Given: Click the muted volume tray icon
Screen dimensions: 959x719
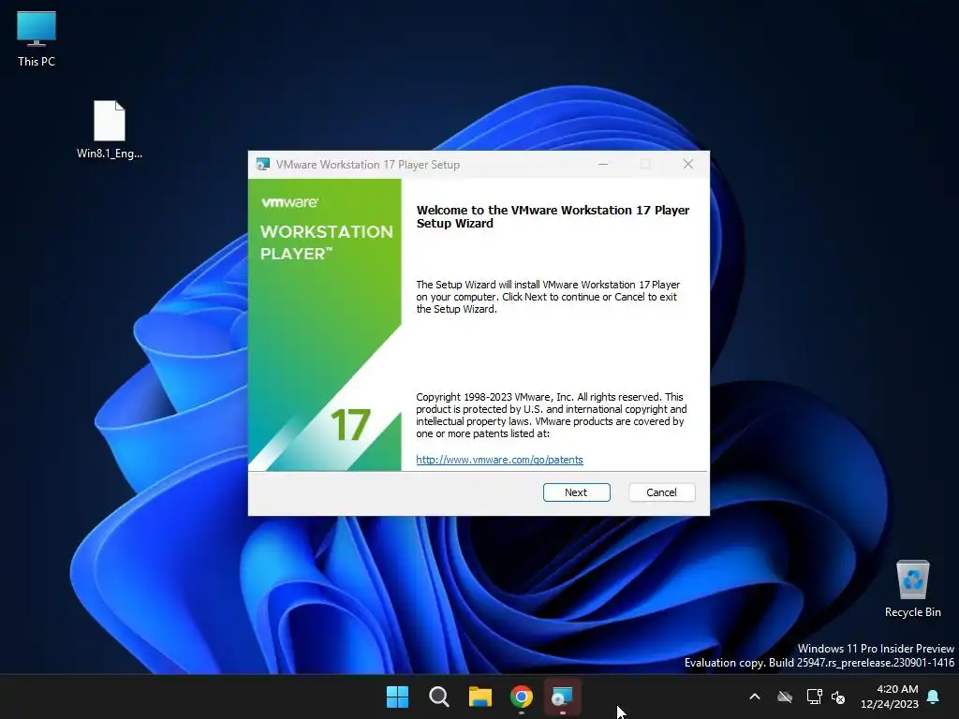Looking at the screenshot, I should pos(838,697).
